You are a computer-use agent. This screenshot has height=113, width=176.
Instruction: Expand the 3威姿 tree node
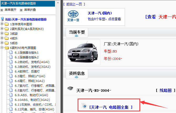(2, 33)
